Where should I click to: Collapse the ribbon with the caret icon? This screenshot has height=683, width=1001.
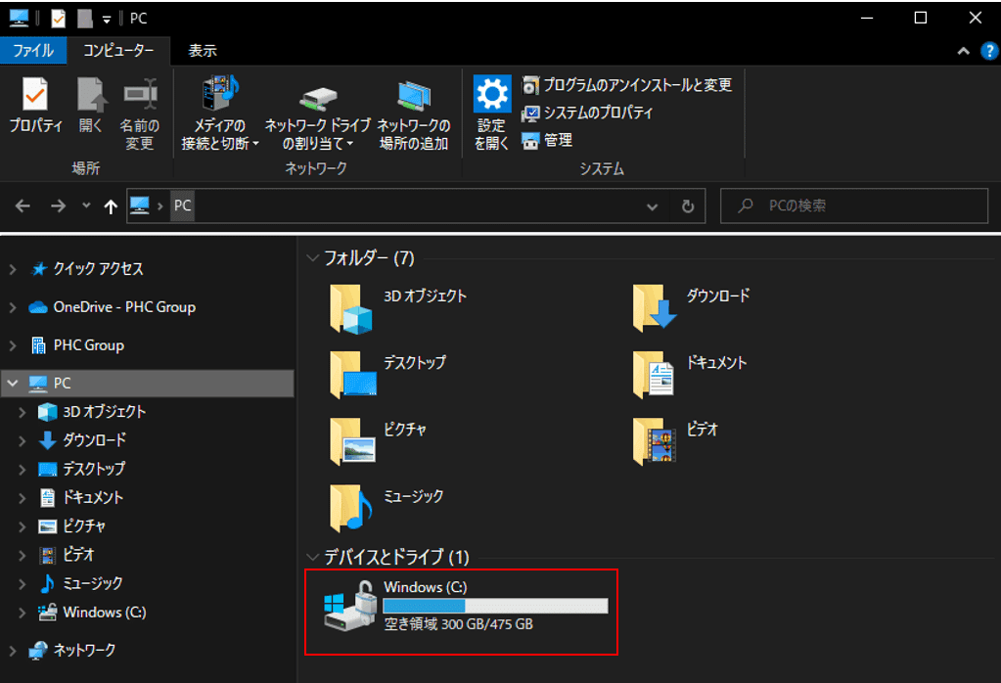(x=964, y=51)
